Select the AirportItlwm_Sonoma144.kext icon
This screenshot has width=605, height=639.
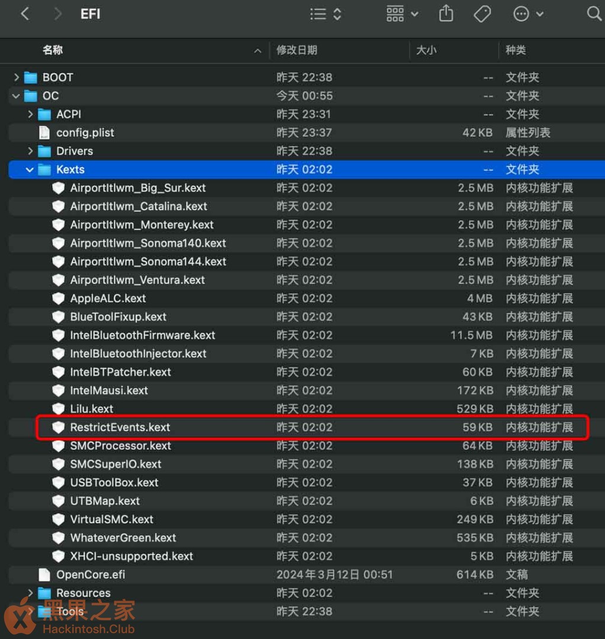pos(58,262)
